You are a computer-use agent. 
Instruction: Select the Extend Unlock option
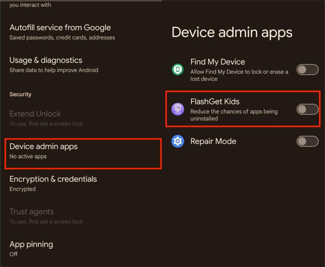click(x=35, y=114)
